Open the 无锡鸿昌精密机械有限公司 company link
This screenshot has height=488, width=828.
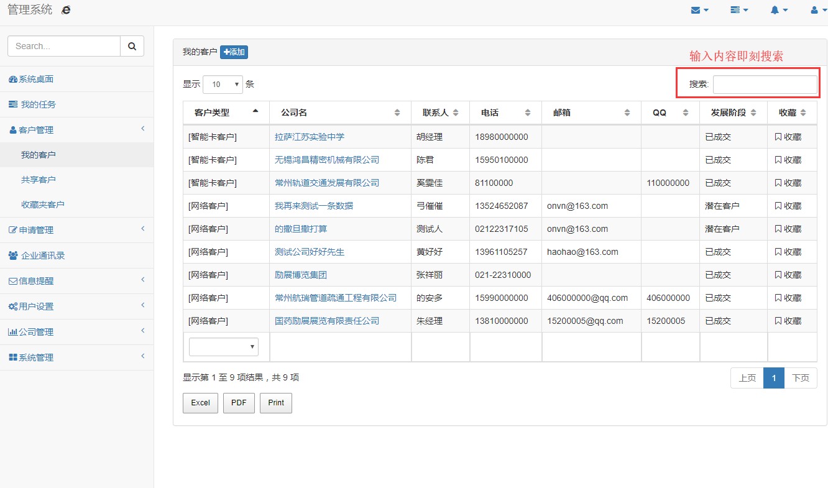tap(327, 160)
